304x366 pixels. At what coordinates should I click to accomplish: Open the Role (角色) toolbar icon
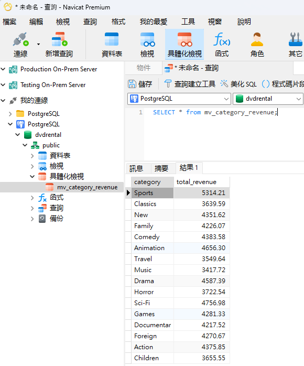point(257,39)
